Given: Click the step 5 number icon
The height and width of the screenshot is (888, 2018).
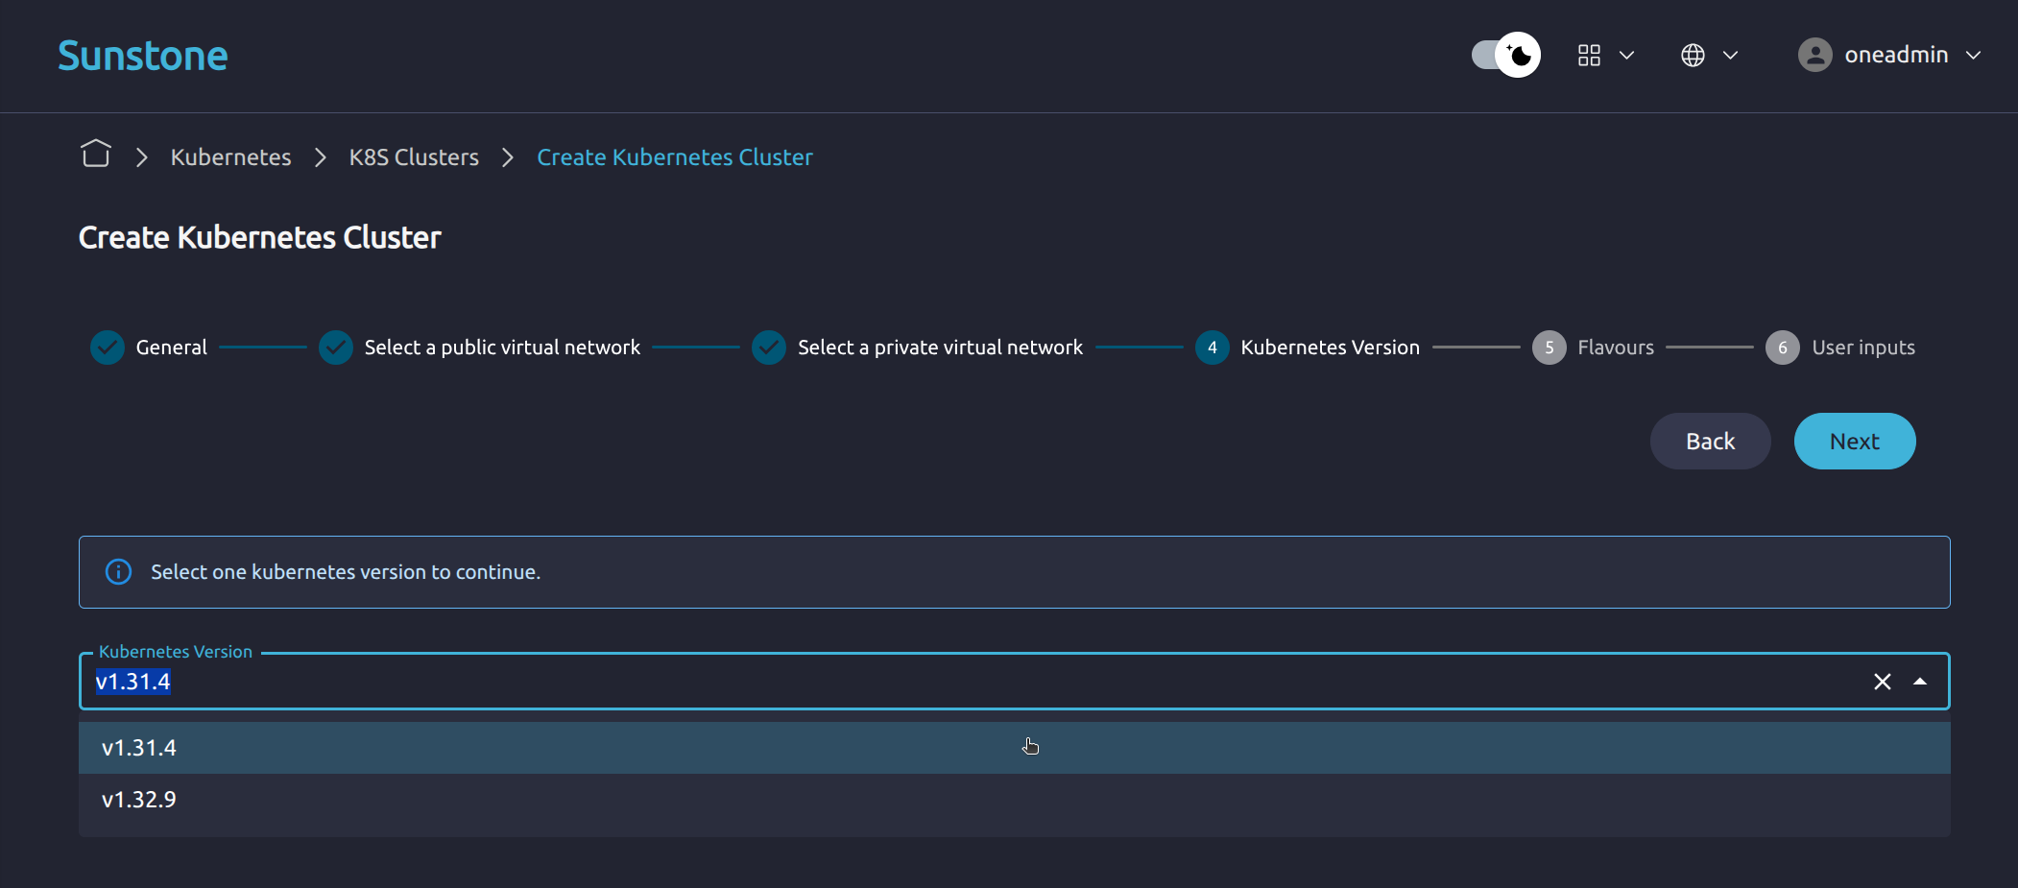Looking at the screenshot, I should coord(1550,348).
